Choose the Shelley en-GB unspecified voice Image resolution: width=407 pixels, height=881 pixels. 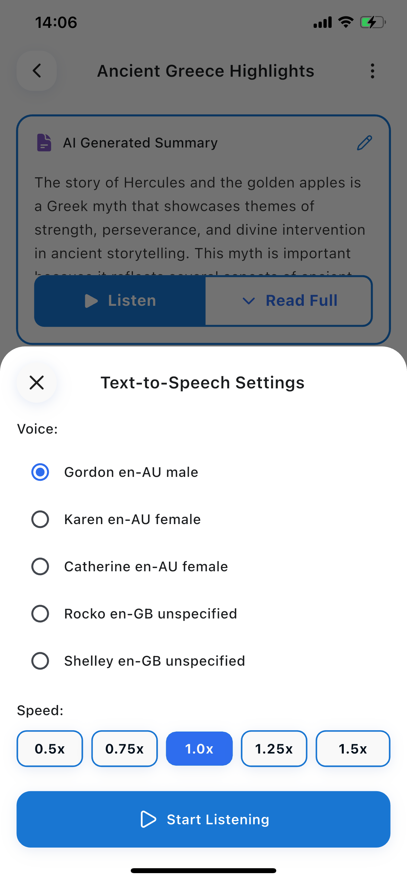pyautogui.click(x=40, y=661)
